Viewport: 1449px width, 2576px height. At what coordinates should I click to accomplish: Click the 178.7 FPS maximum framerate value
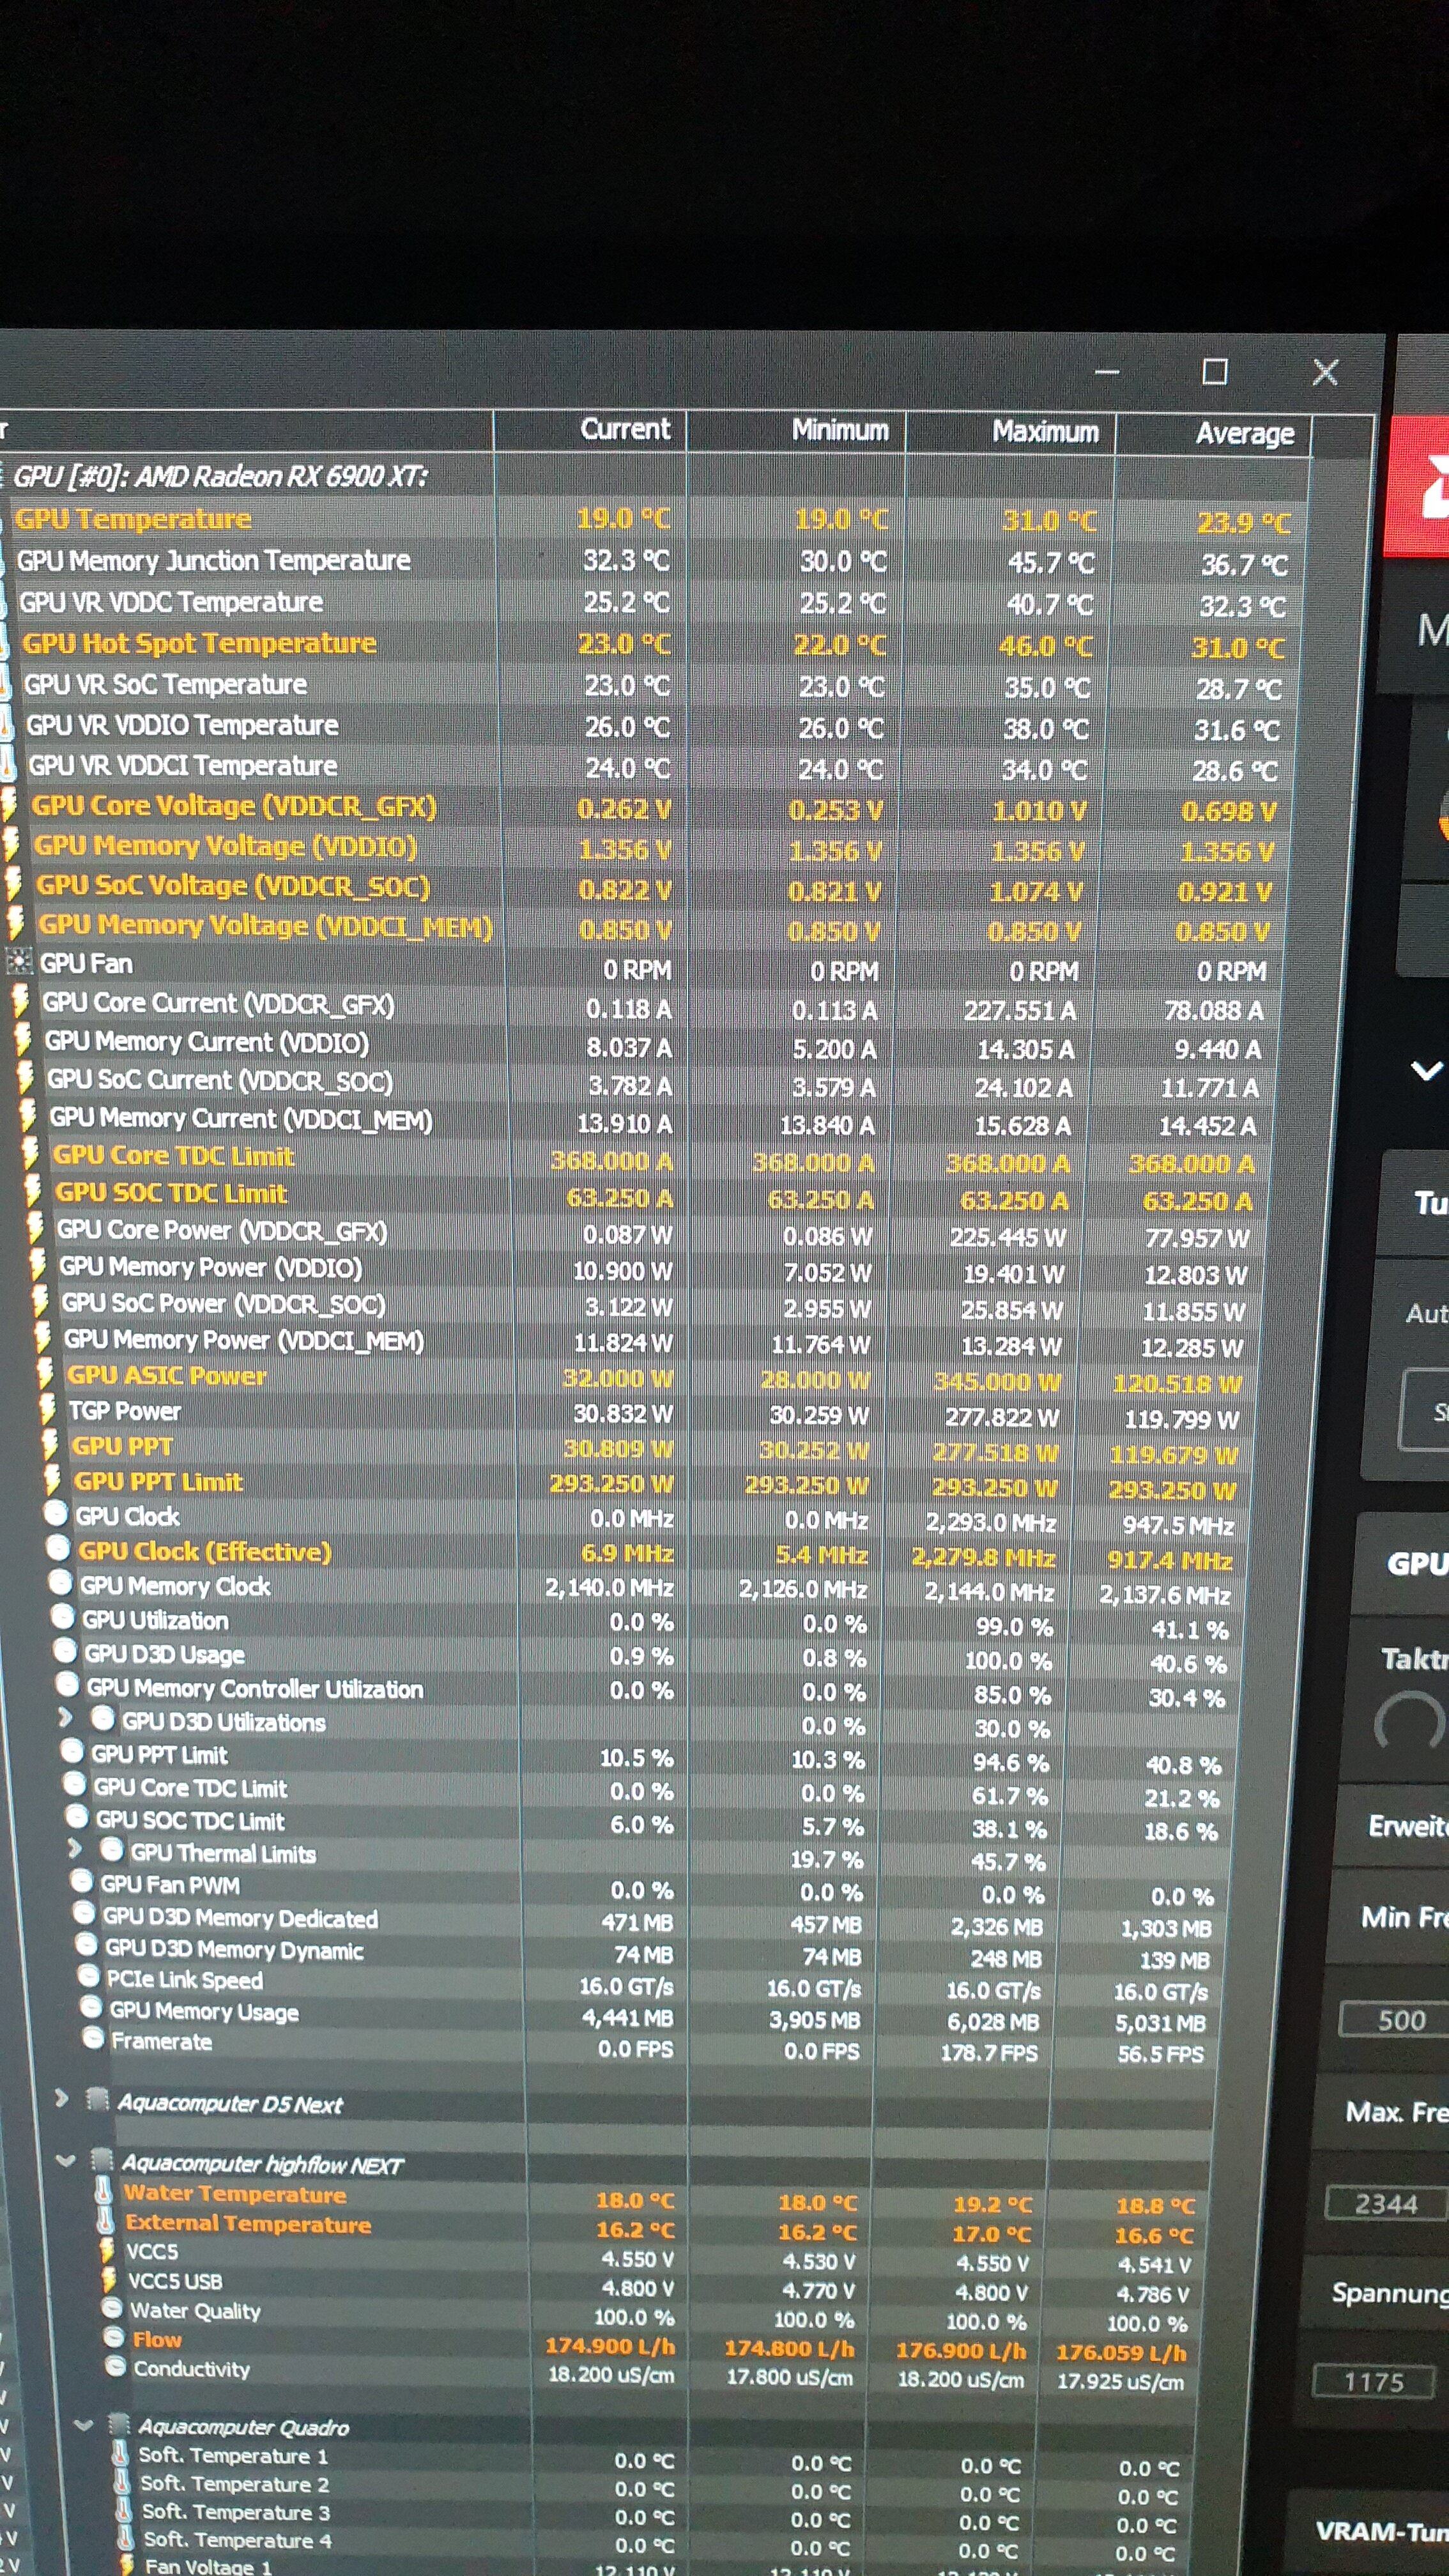pyautogui.click(x=988, y=2053)
